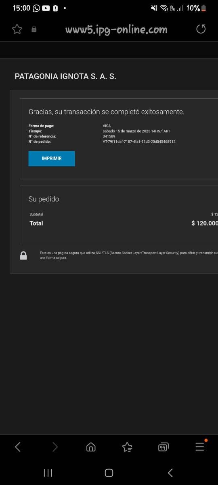Select the order number starting VT-79f11daf
Viewport: 218px width, 485px height.
pos(139,142)
